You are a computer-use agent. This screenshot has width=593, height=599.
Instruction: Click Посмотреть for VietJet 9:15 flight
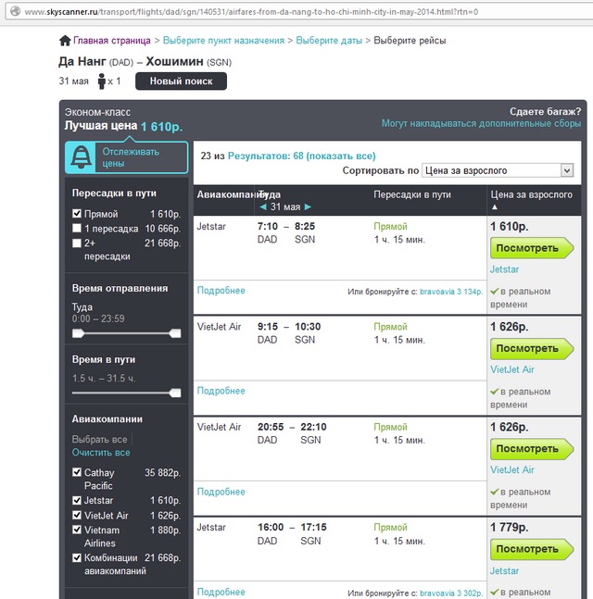click(x=532, y=348)
